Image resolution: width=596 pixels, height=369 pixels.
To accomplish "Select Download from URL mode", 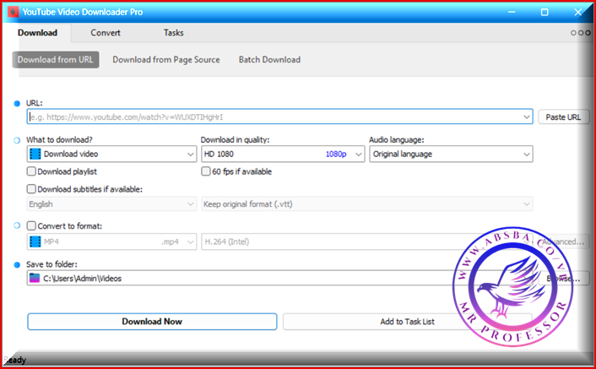I will [56, 60].
